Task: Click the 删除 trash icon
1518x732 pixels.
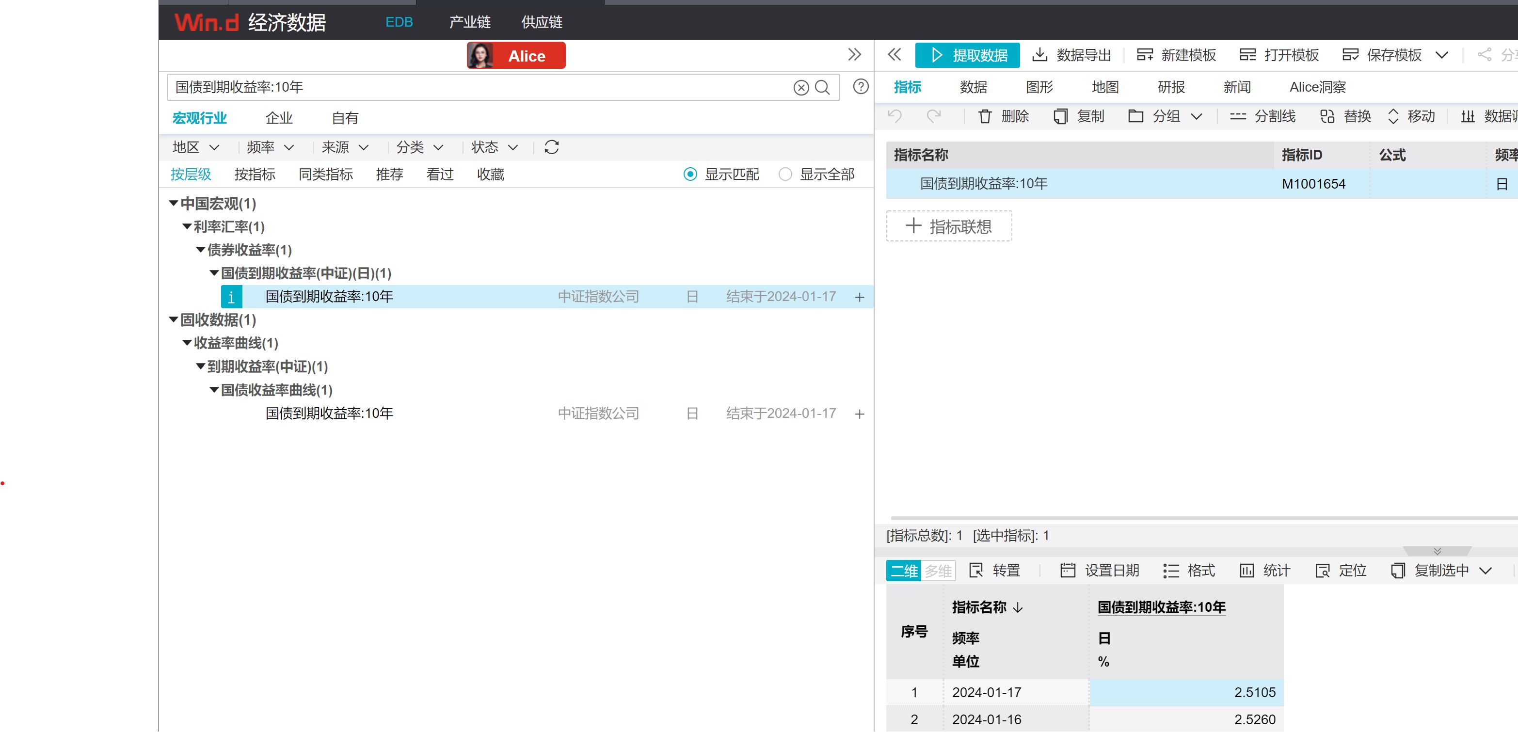Action: [985, 116]
